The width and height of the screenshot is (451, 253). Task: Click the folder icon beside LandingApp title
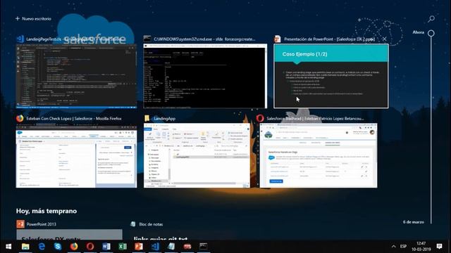pos(147,118)
